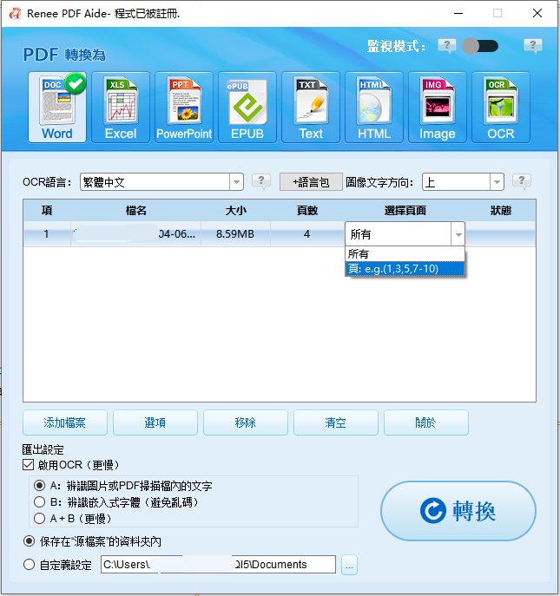Open help for OCR語言 setting
Image resolution: width=560 pixels, height=596 pixels.
tap(261, 181)
